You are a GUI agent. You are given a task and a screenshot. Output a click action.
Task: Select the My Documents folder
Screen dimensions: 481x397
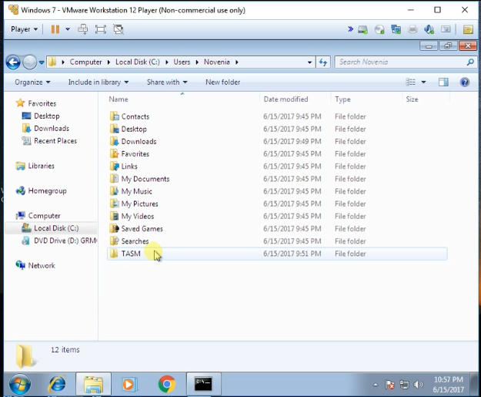(x=145, y=179)
